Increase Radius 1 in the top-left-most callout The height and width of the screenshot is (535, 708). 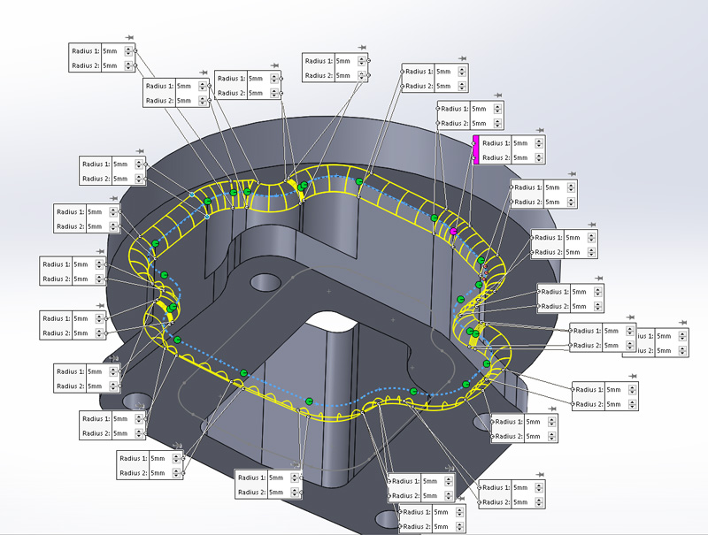128,49
